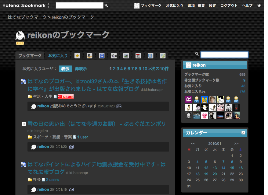The height and width of the screenshot is (195, 268).
Task: Click the star-add icon after 出版おめでとうございます comment
Action: pos(119,106)
